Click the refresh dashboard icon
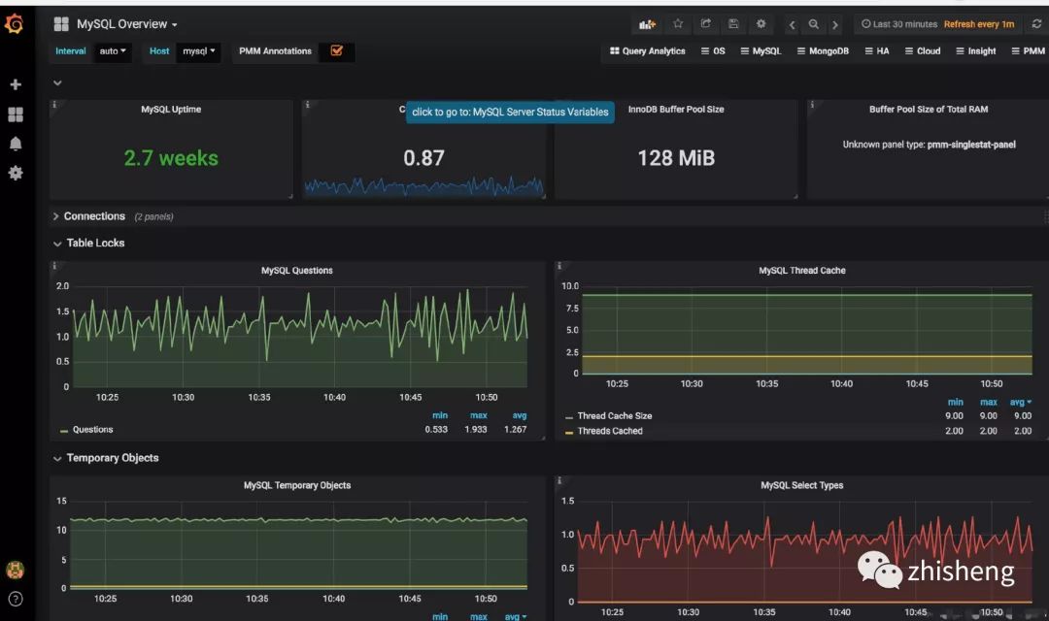The image size is (1049, 621). (1036, 24)
